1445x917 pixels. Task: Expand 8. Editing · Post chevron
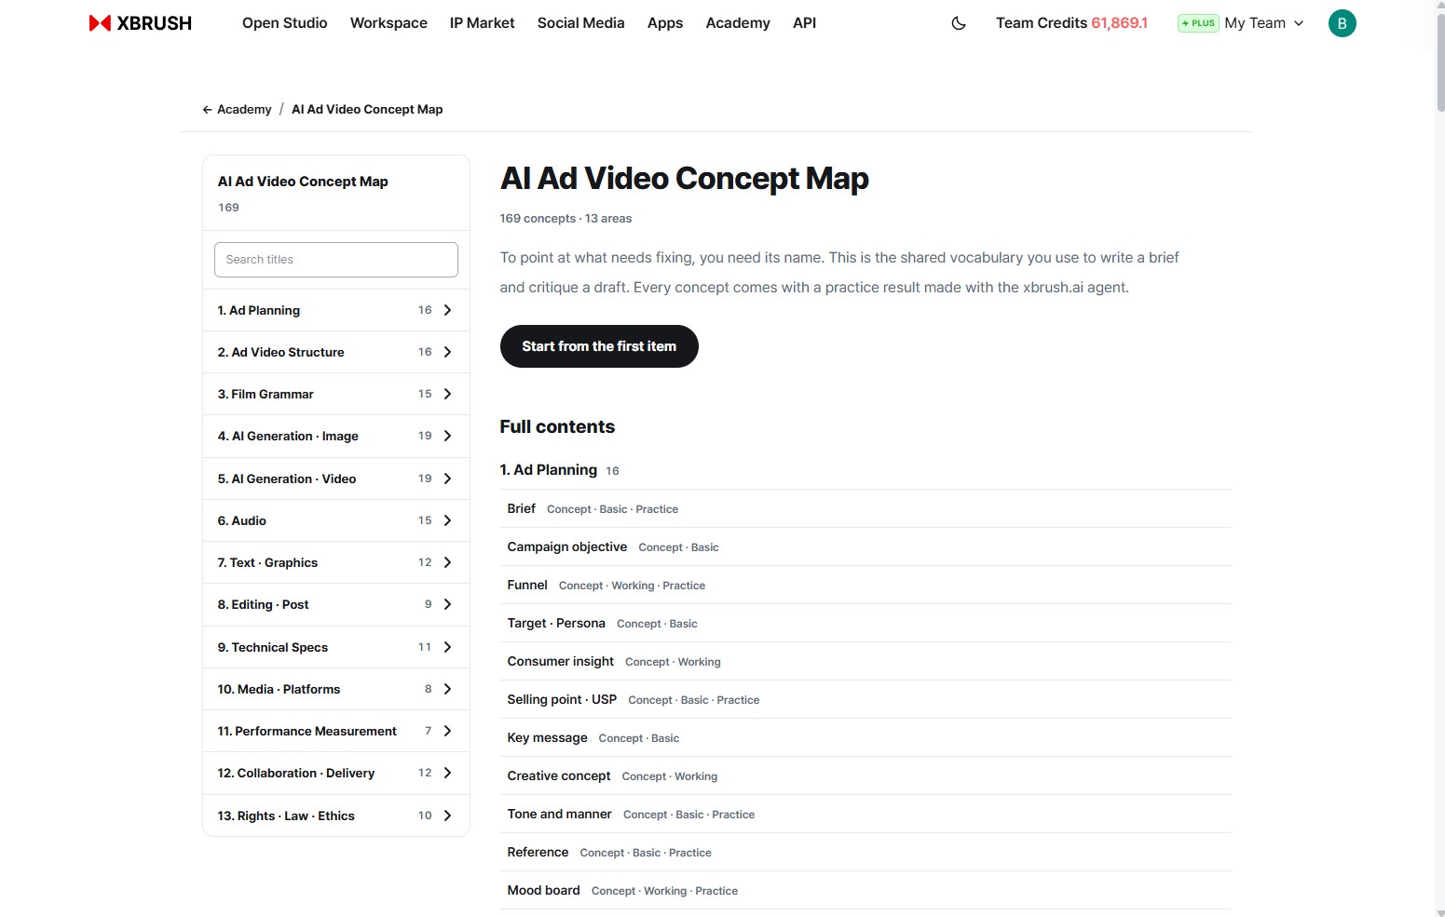[x=447, y=604]
